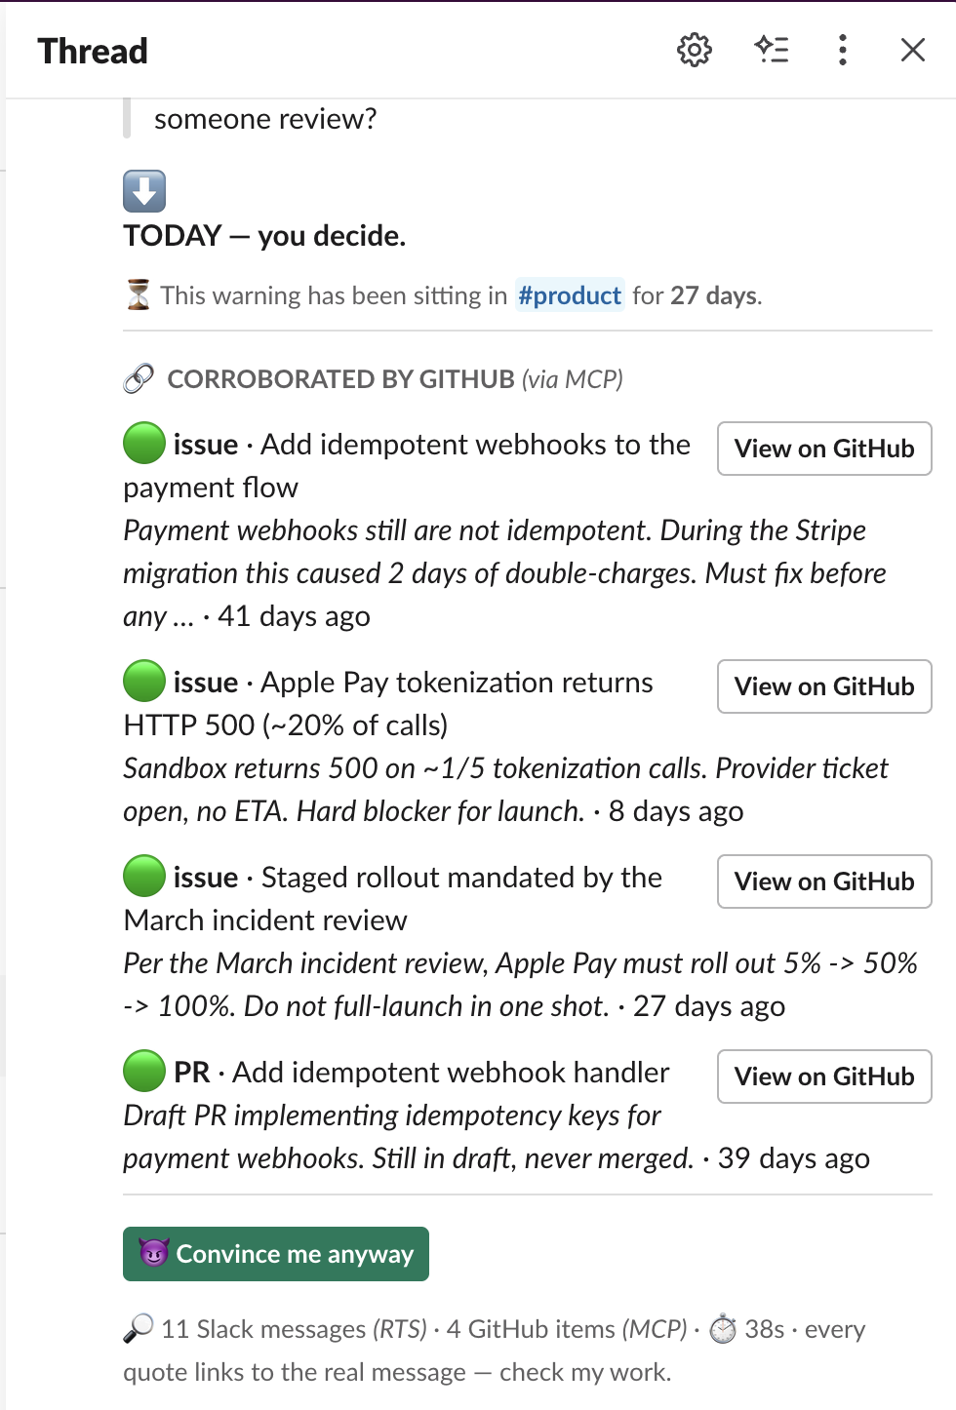This screenshot has width=956, height=1410.
Task: View Staged rollout issue on GitHub
Action: pos(824,881)
